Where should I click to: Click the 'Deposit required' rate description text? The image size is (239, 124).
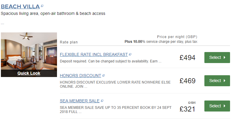tap(110, 62)
